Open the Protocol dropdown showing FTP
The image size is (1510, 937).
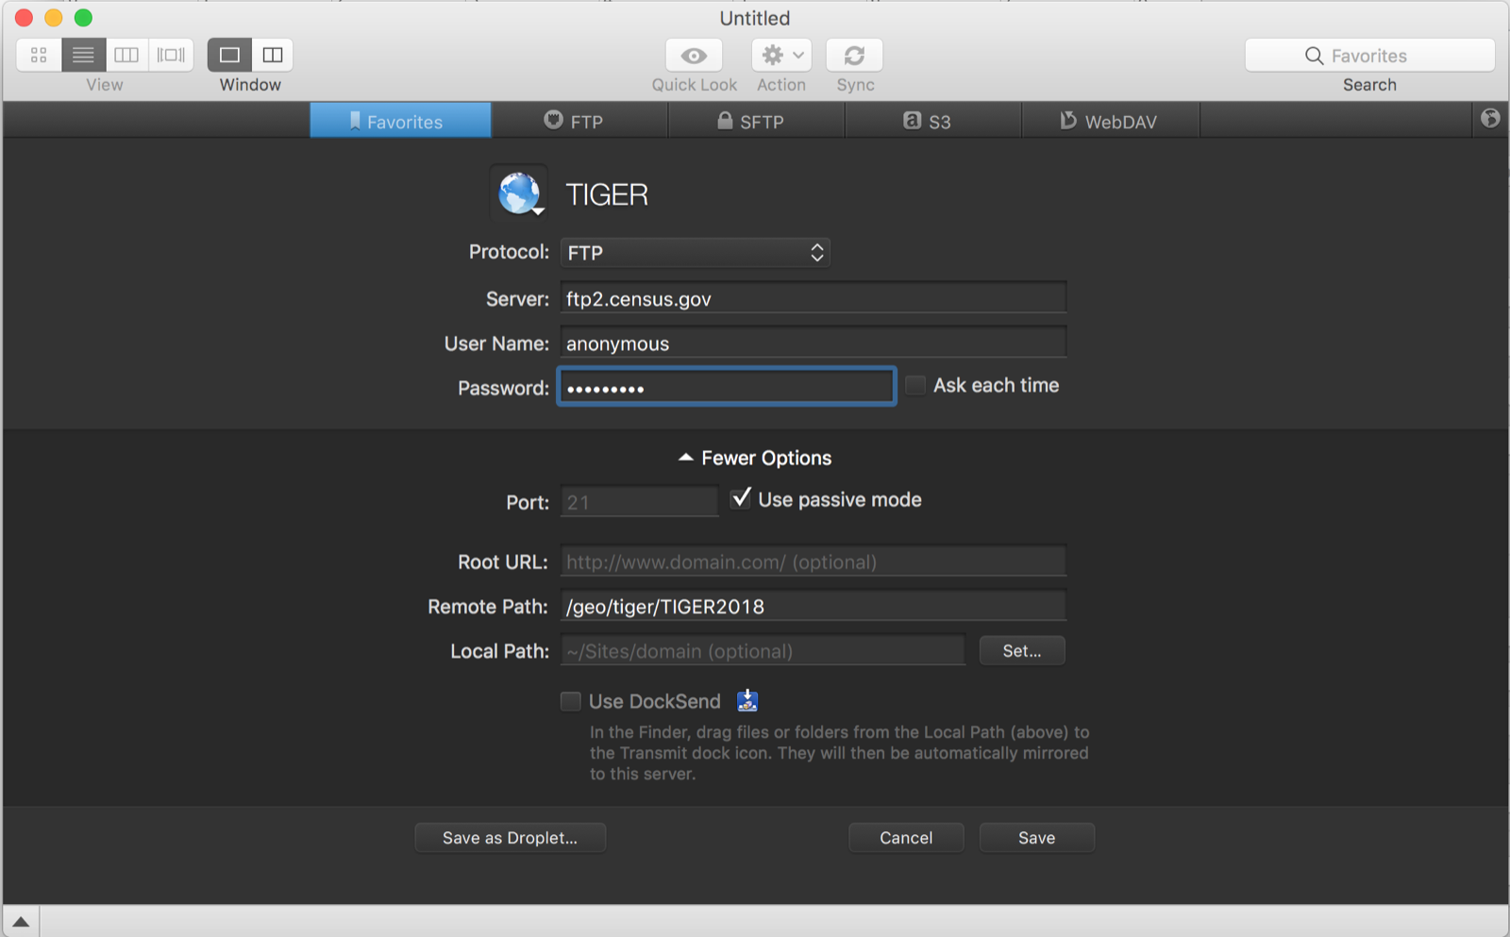tap(696, 252)
